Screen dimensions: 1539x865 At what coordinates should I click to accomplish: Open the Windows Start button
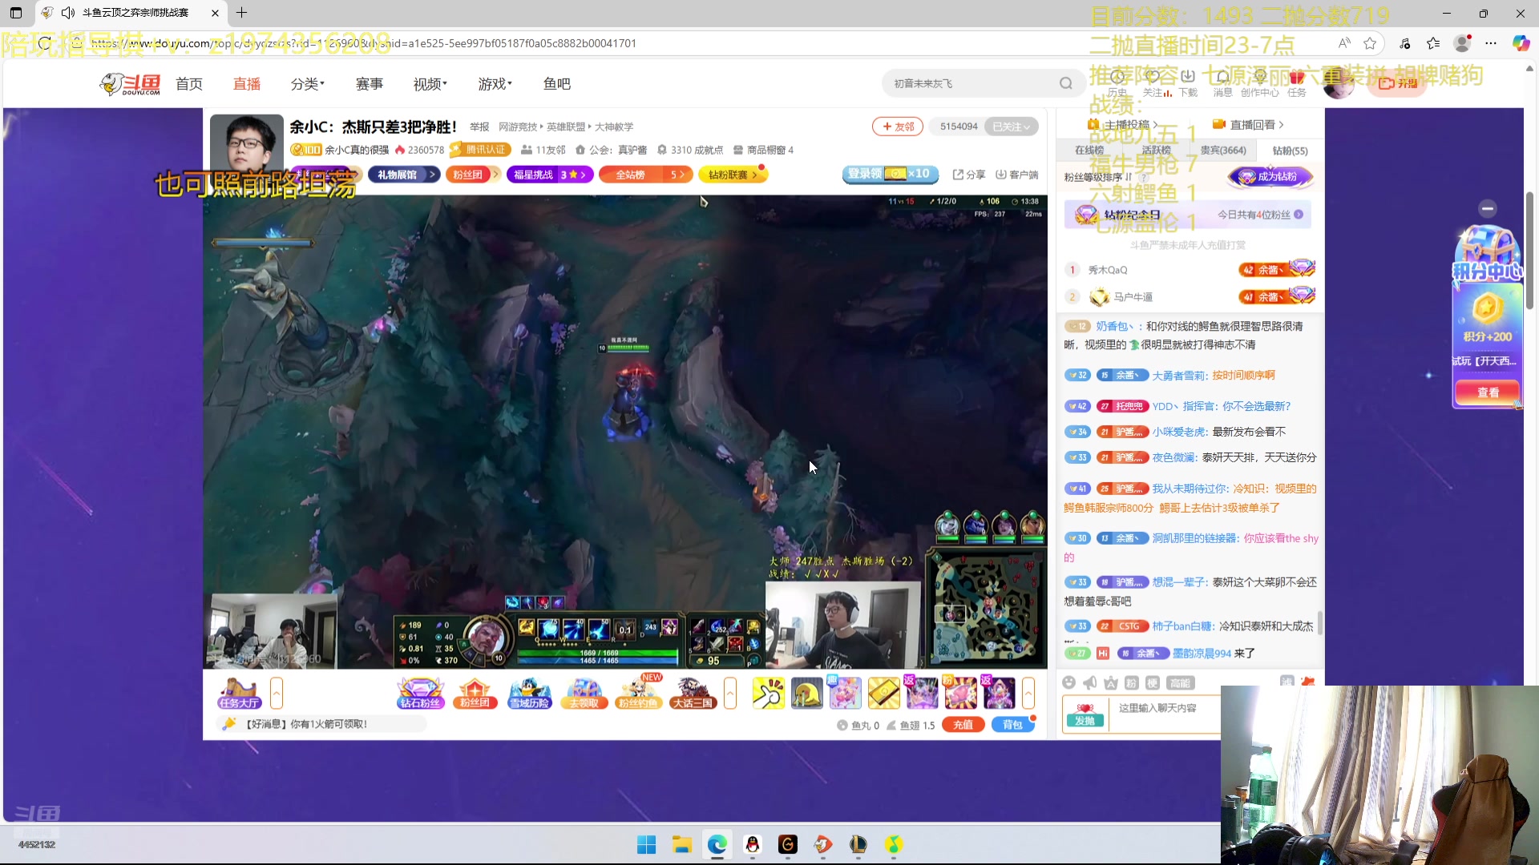click(x=646, y=844)
